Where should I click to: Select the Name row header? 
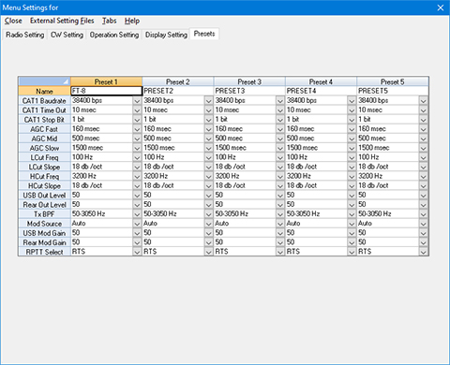[x=44, y=91]
